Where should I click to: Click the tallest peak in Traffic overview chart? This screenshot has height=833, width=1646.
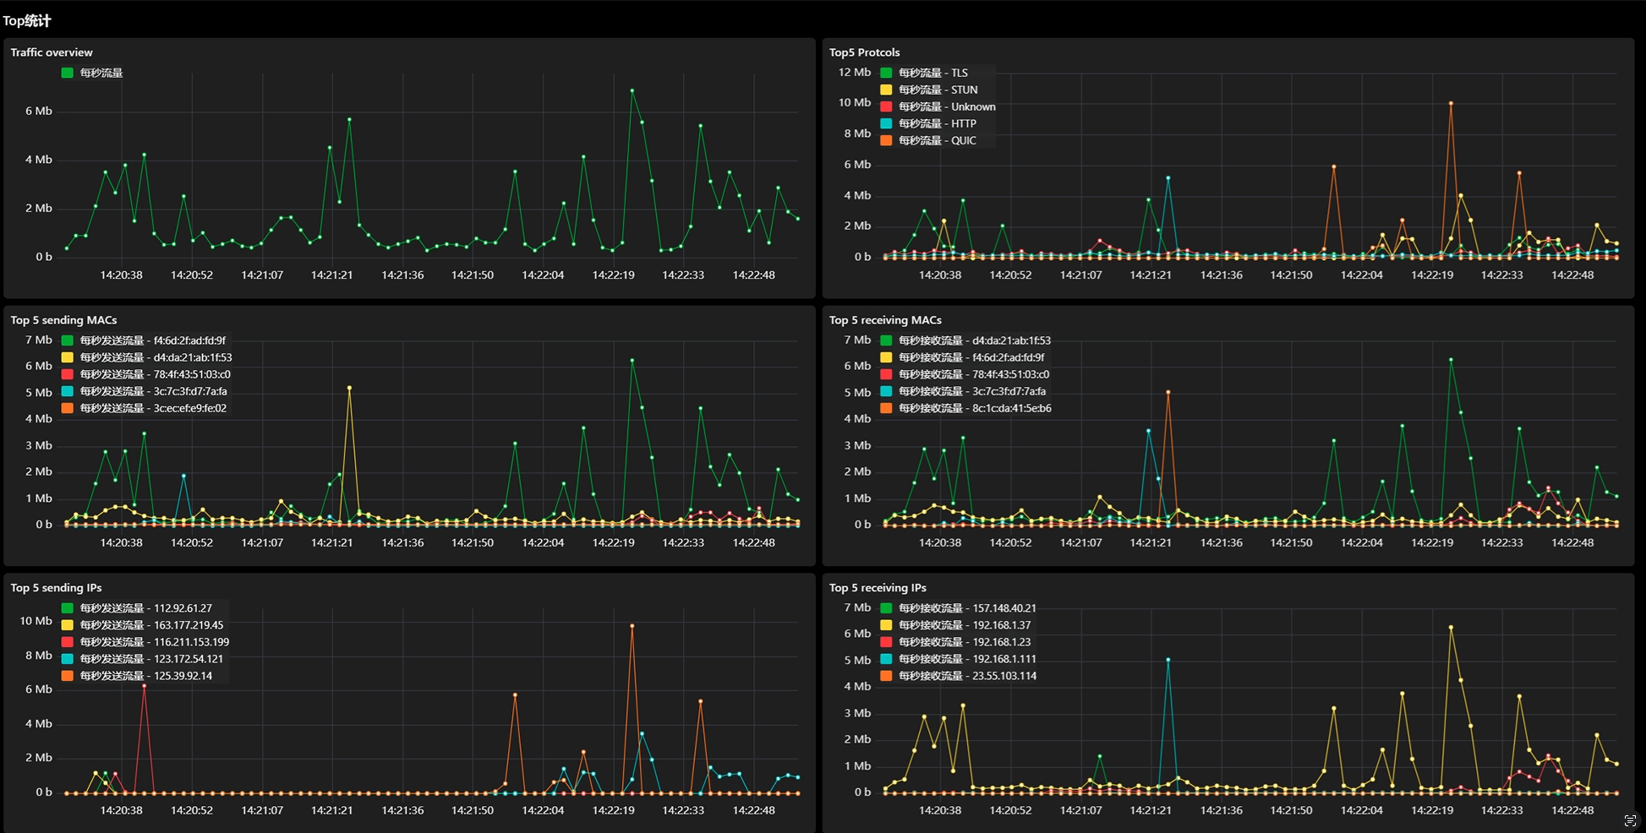point(632,90)
